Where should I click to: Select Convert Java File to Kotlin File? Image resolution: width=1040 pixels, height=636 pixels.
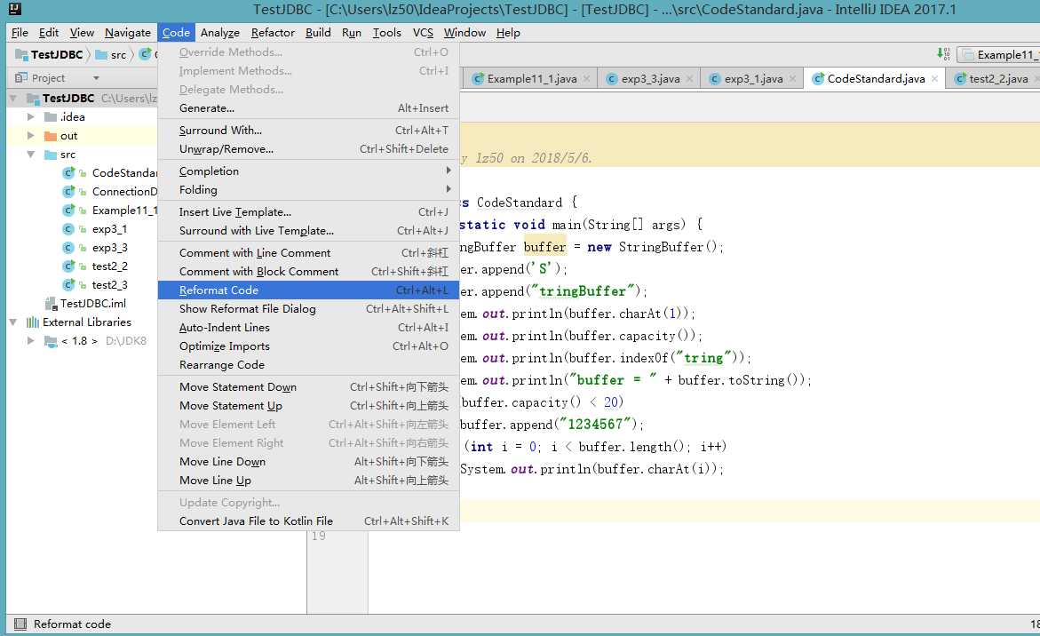click(308, 521)
